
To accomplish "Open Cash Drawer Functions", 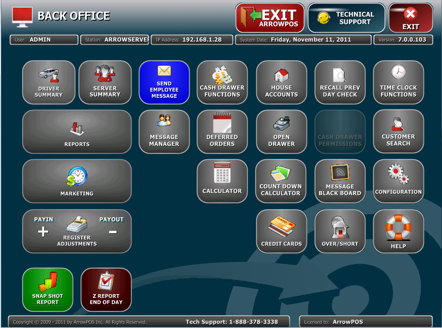I will pyautogui.click(x=222, y=82).
